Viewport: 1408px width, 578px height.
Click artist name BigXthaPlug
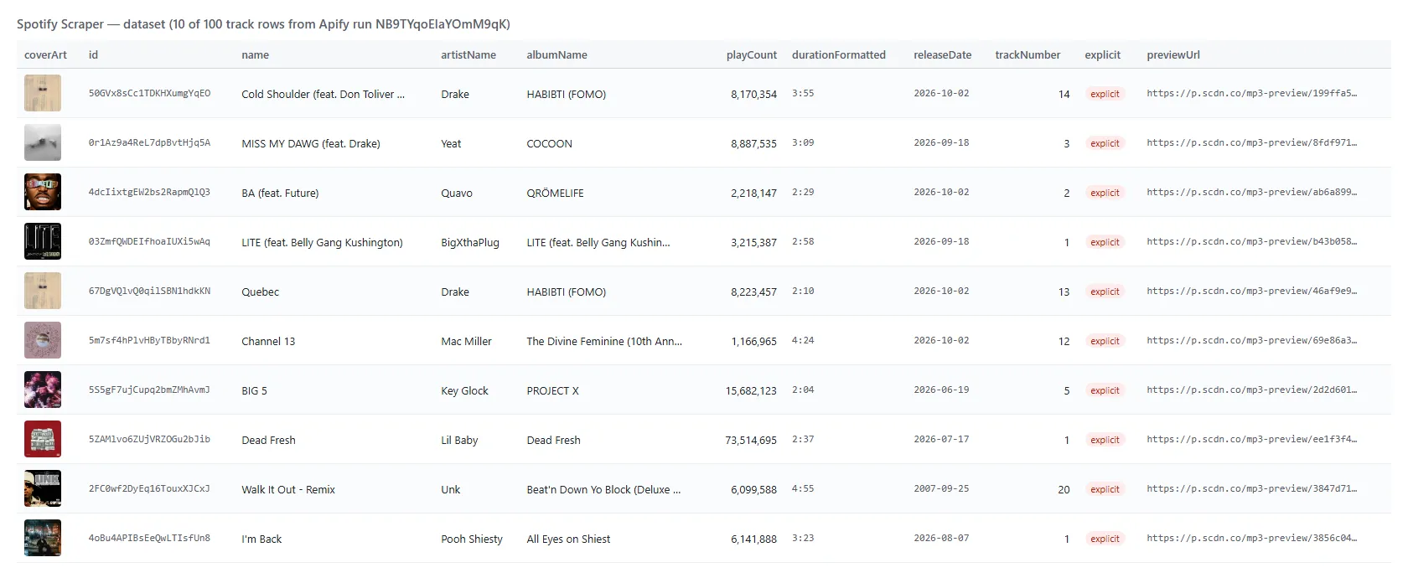(470, 242)
